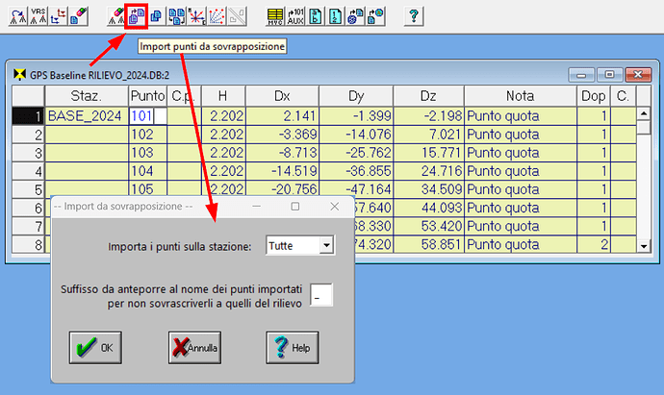Screen dimensions: 664x395
Task: Open help via the toolbar question mark
Action: click(x=414, y=16)
